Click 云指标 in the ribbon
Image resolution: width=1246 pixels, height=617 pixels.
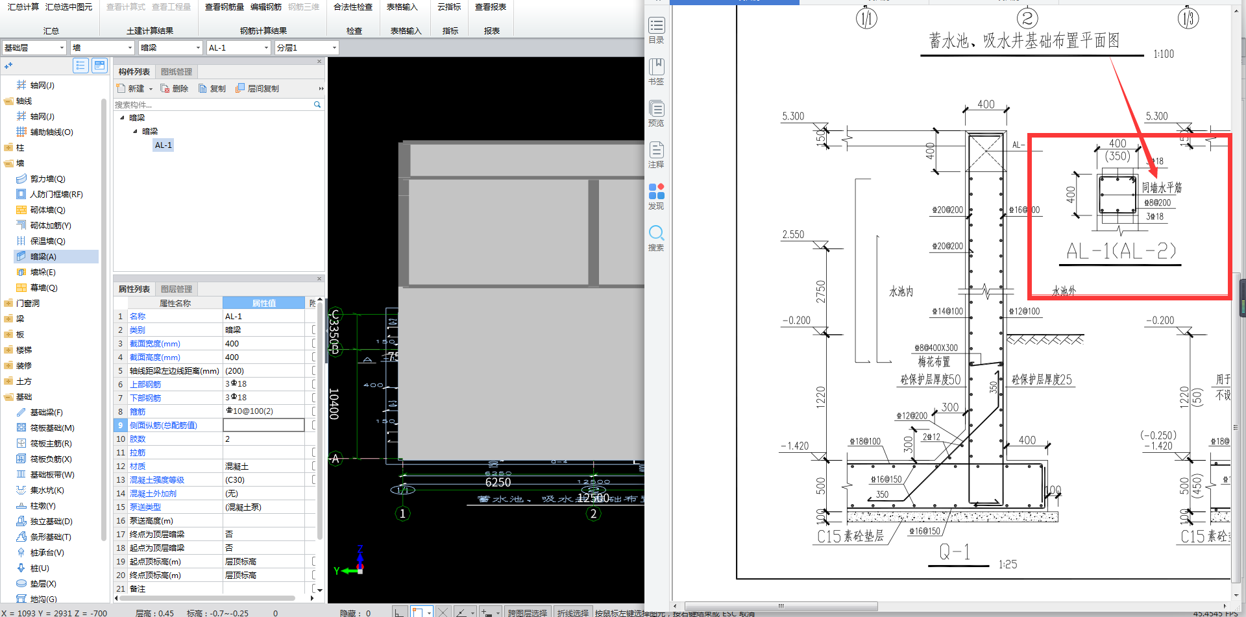coord(449,7)
